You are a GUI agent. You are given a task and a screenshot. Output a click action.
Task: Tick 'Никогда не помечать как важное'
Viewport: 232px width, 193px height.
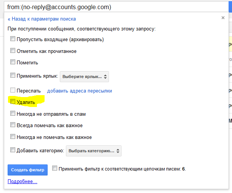pyautogui.click(x=13, y=137)
